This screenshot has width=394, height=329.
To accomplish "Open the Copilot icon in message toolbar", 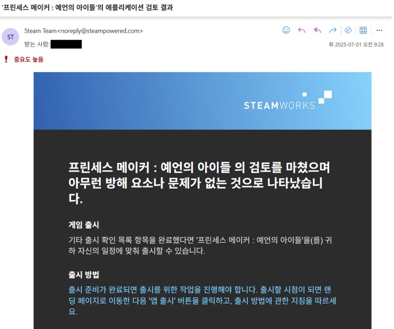I will [x=348, y=30].
